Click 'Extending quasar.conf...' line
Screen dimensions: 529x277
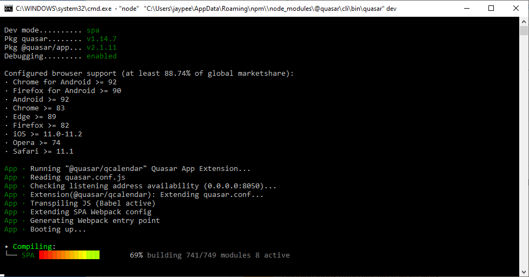click(134, 195)
